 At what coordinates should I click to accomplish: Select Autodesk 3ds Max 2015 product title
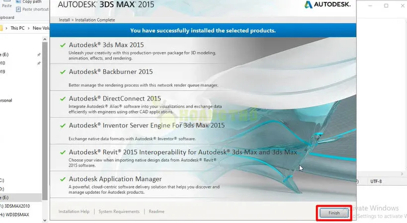tap(106, 45)
